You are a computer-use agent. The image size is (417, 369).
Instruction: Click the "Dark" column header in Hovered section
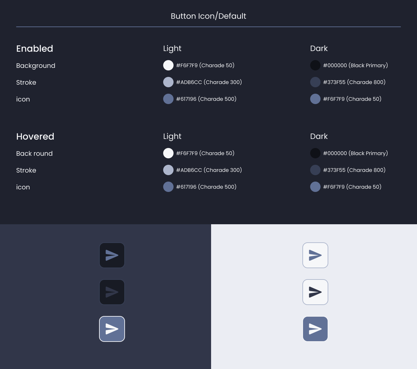pos(319,136)
